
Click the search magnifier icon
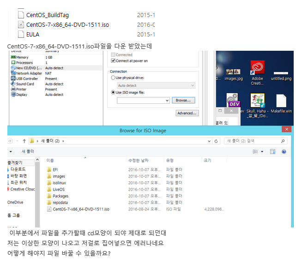[283, 141]
